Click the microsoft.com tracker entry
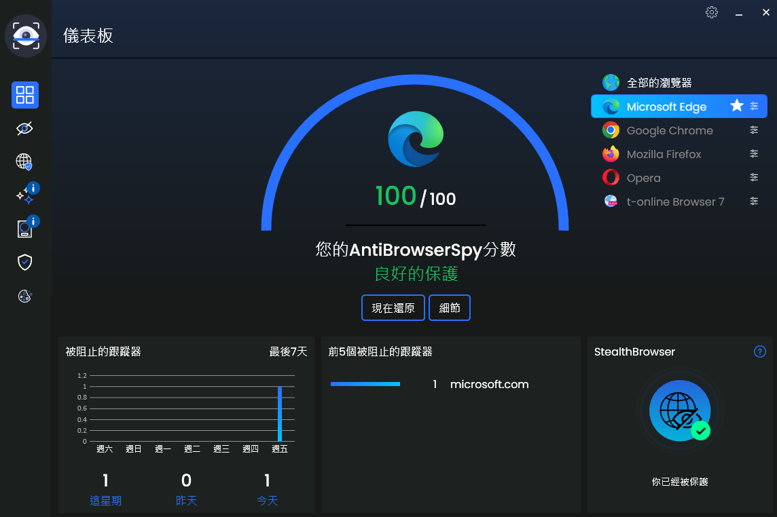The width and height of the screenshot is (777, 517). point(489,384)
